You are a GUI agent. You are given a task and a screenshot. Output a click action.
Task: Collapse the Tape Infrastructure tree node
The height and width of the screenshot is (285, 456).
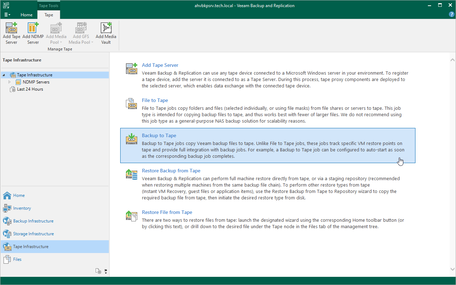[x=4, y=75]
